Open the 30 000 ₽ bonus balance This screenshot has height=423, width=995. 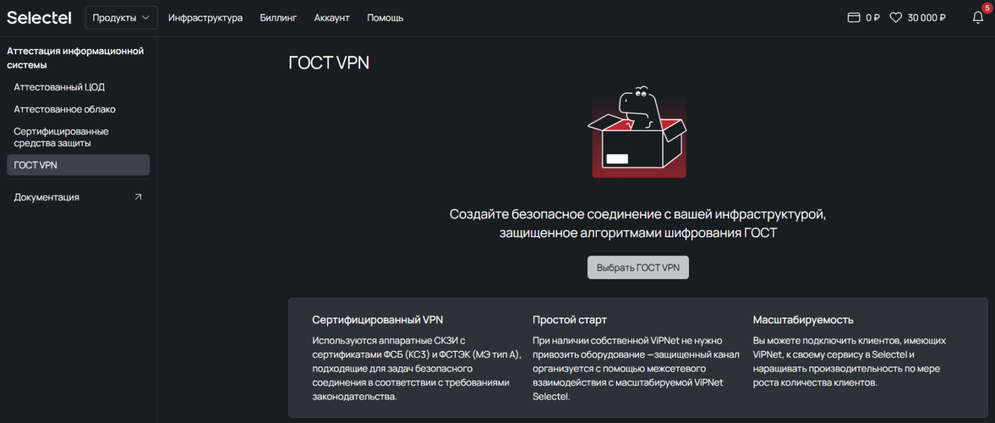point(926,18)
